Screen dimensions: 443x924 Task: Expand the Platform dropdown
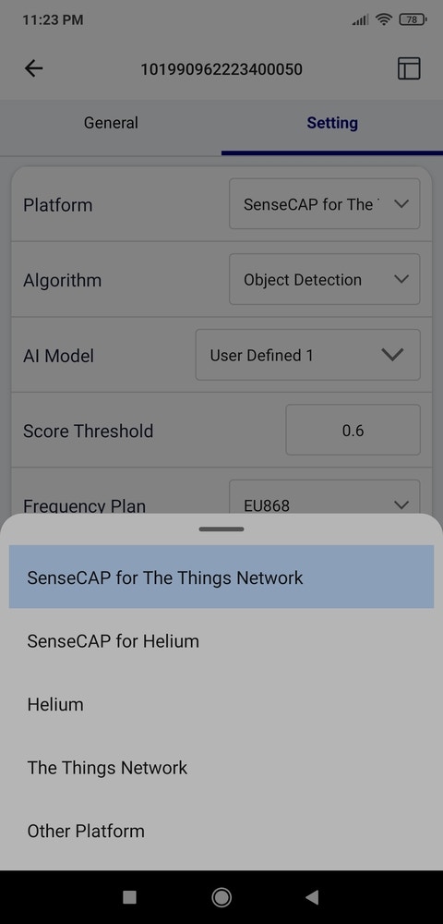click(325, 204)
